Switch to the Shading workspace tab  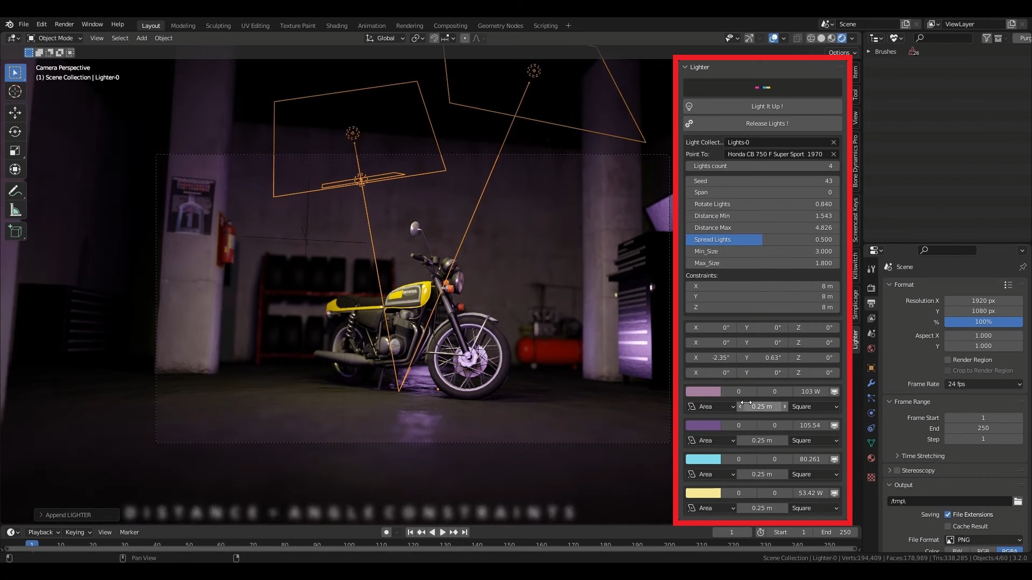(x=336, y=25)
